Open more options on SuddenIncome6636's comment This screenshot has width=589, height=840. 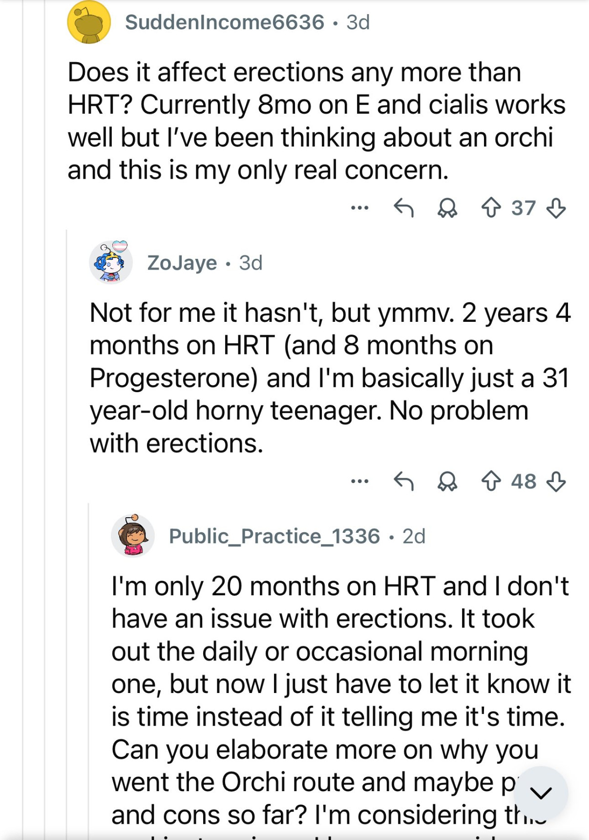click(359, 209)
